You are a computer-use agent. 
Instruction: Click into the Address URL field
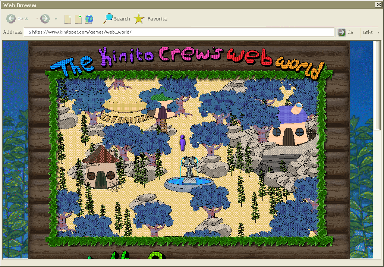[x=179, y=32]
